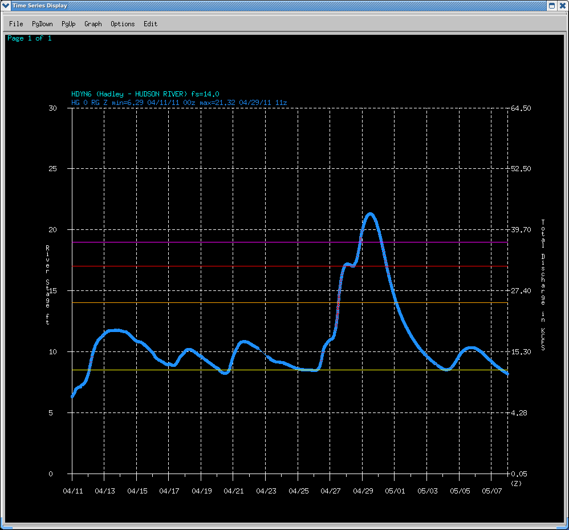This screenshot has height=530, width=569.
Task: Click the 04/15 date label on x-axis
Action: (x=137, y=491)
